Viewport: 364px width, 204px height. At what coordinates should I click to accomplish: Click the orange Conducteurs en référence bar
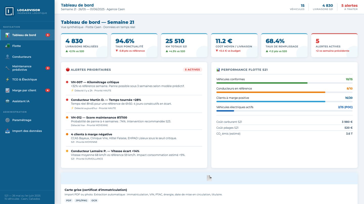271,92
